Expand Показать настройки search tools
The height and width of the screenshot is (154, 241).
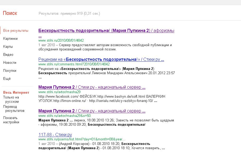click(11, 120)
